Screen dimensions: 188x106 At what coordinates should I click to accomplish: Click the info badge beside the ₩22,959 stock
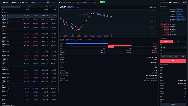pyautogui.click(x=8, y=33)
